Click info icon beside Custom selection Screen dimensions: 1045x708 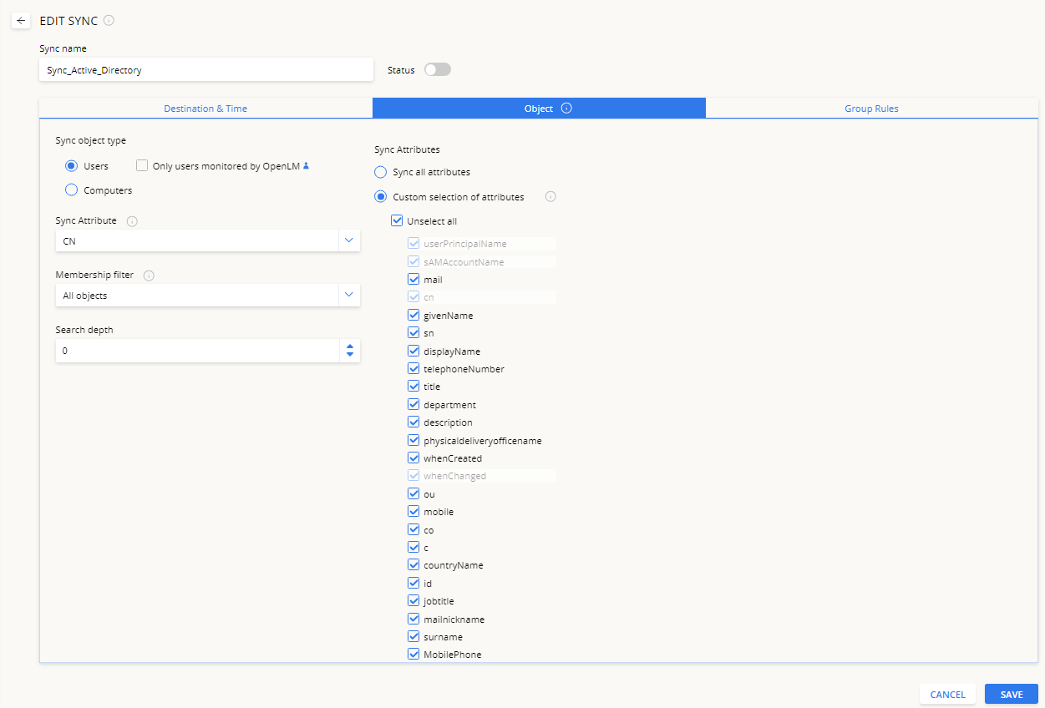[550, 197]
